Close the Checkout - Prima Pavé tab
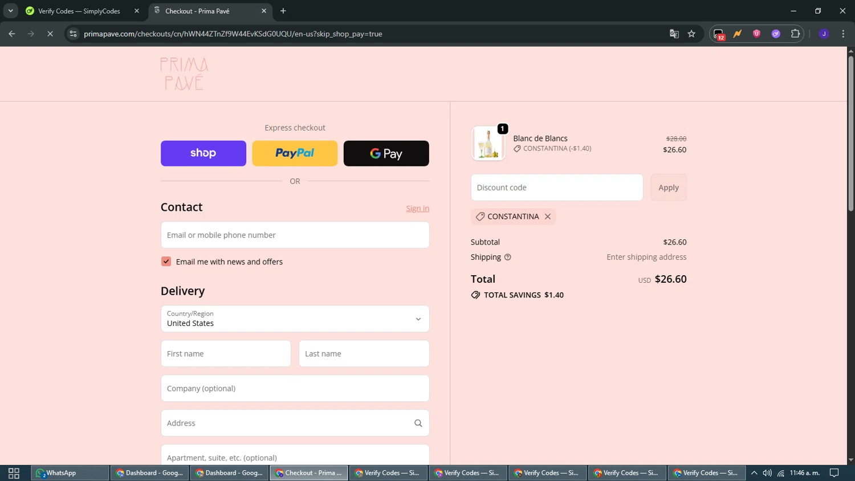The width and height of the screenshot is (855, 481). coord(264,11)
